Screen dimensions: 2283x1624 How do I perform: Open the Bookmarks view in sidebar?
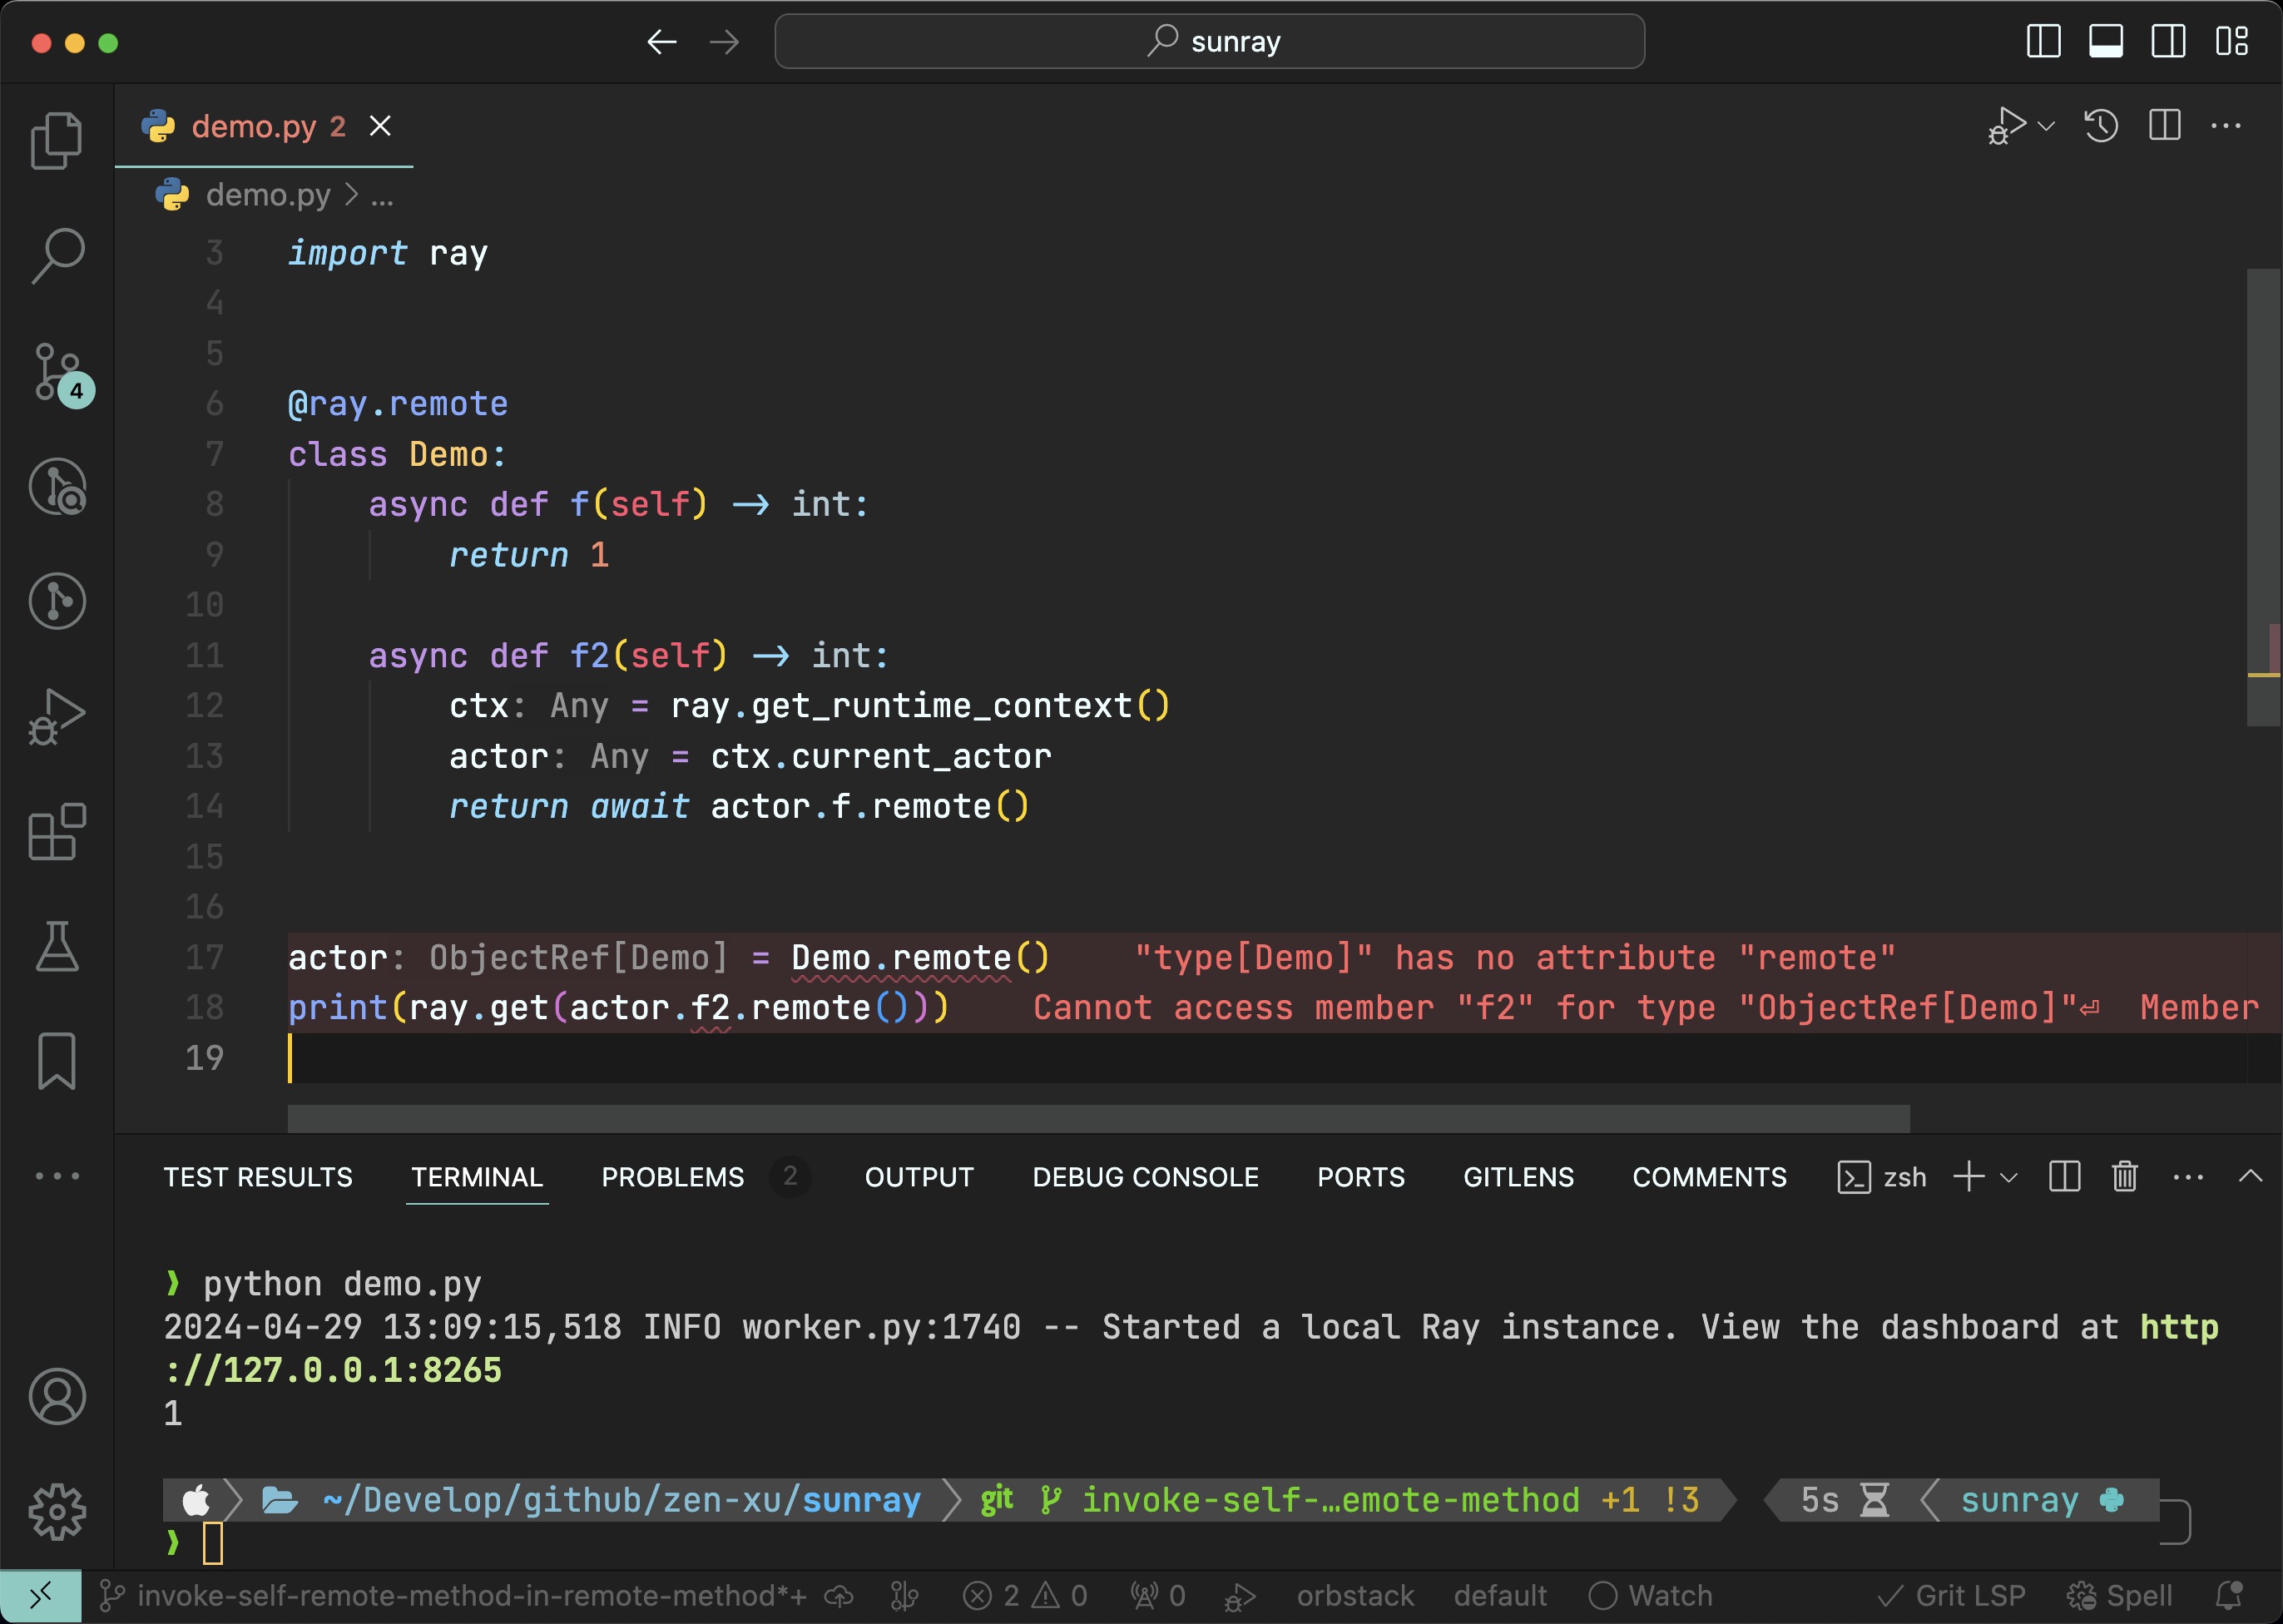(56, 1061)
